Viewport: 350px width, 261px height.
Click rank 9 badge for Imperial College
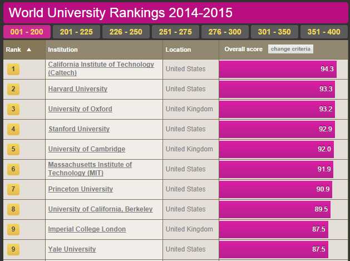(13, 229)
